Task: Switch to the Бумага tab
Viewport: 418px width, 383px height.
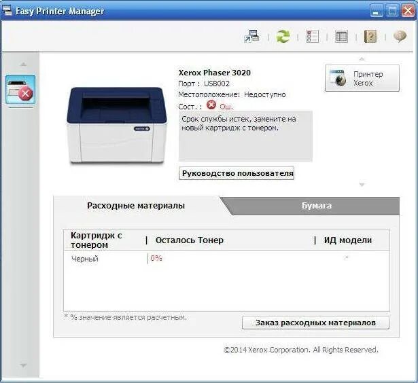Action: tap(317, 206)
